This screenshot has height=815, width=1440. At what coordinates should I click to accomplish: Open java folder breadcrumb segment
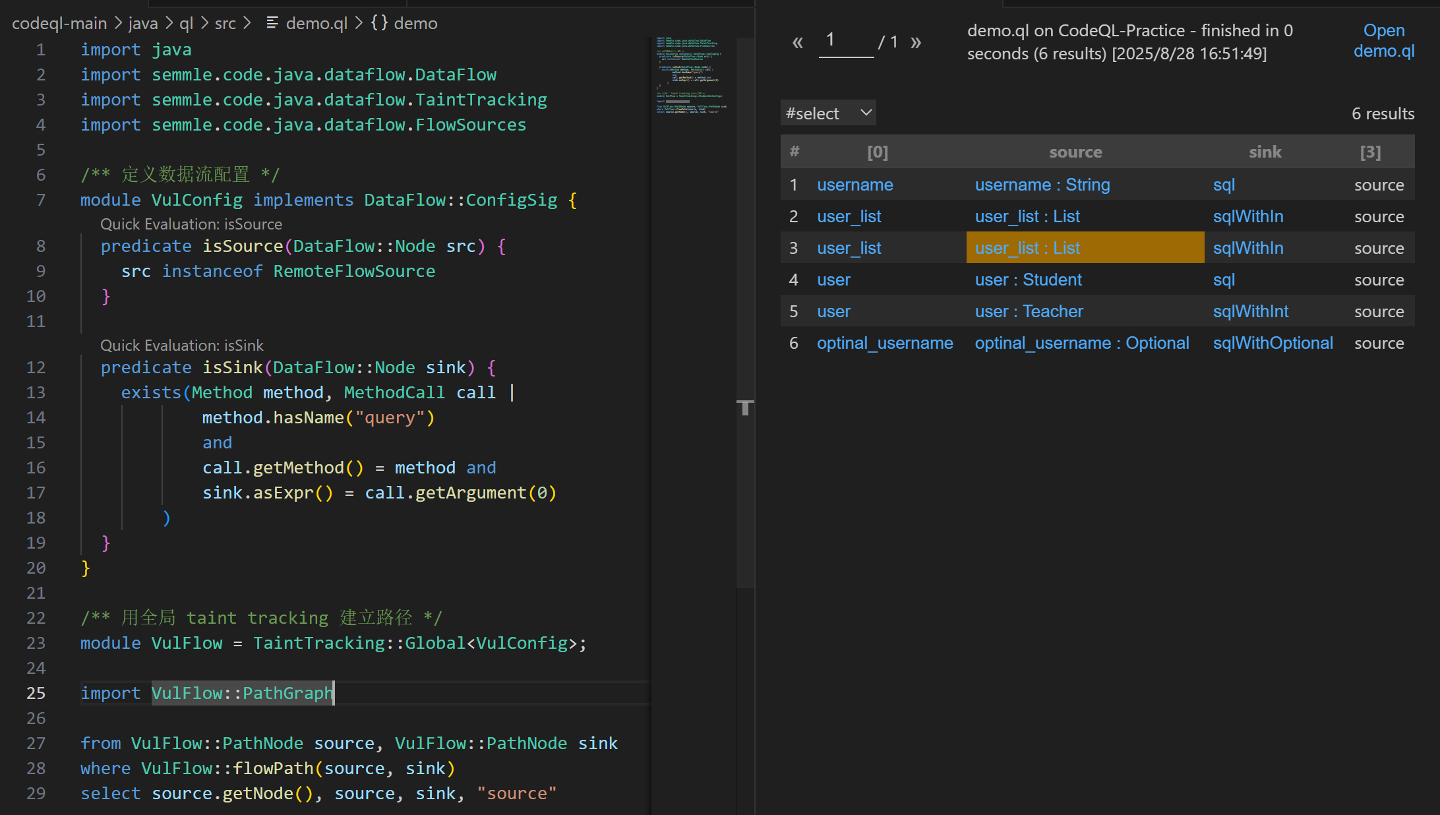pyautogui.click(x=143, y=23)
